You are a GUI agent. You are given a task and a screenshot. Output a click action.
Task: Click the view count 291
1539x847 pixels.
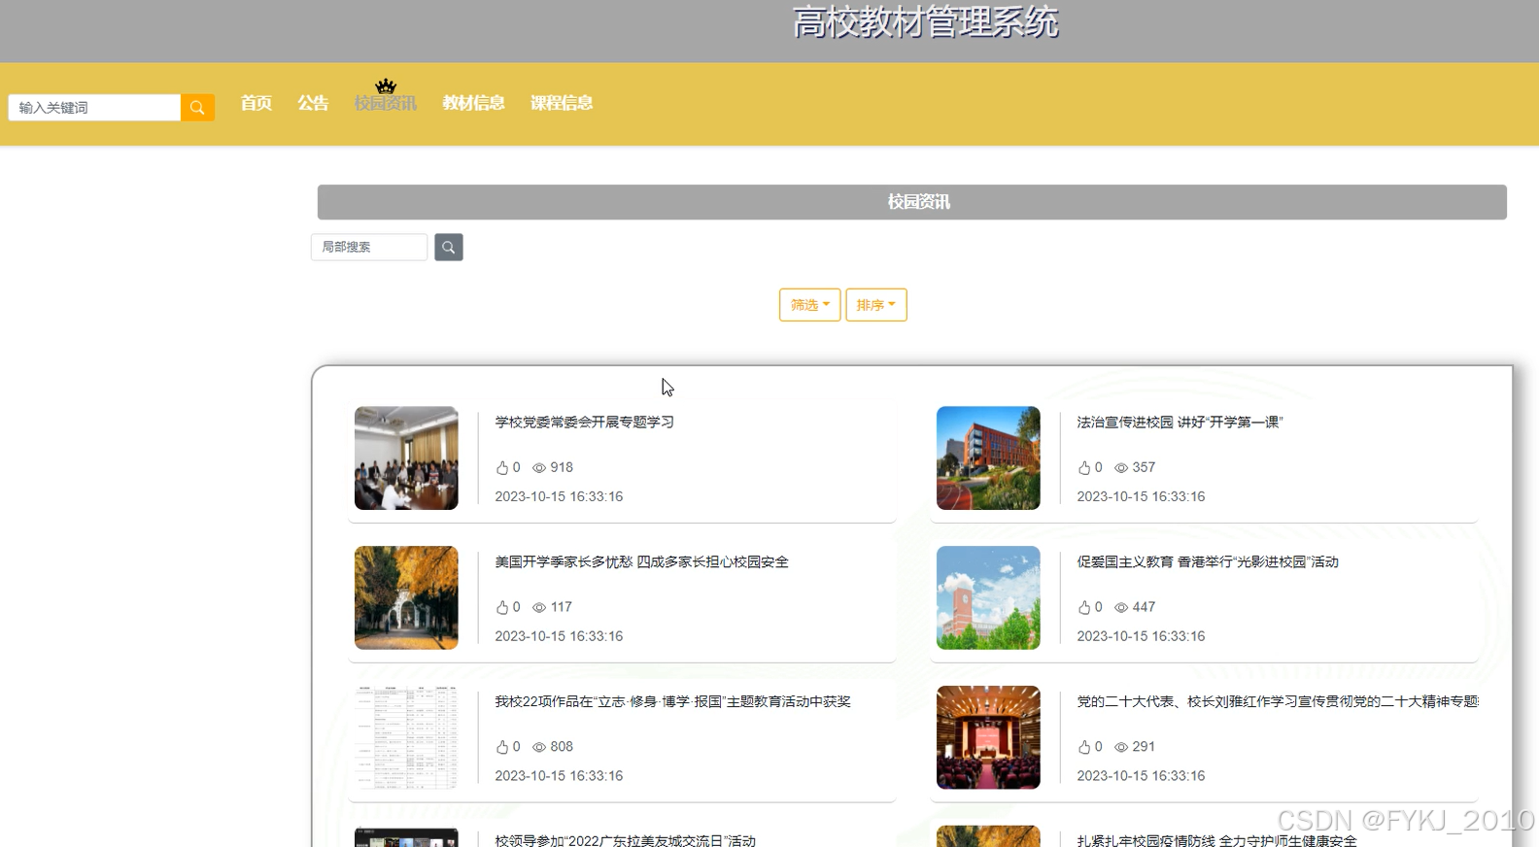pyautogui.click(x=1144, y=747)
